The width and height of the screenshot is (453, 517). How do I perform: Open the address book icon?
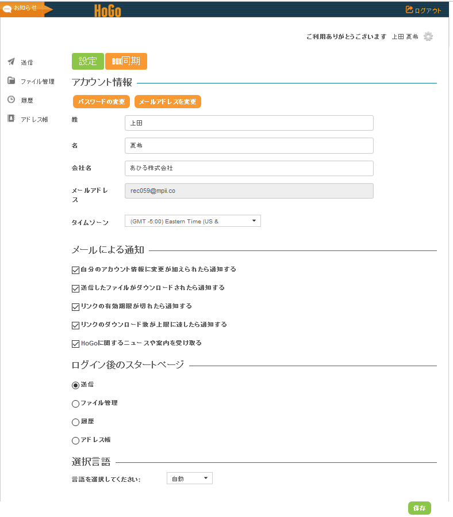pyautogui.click(x=11, y=119)
